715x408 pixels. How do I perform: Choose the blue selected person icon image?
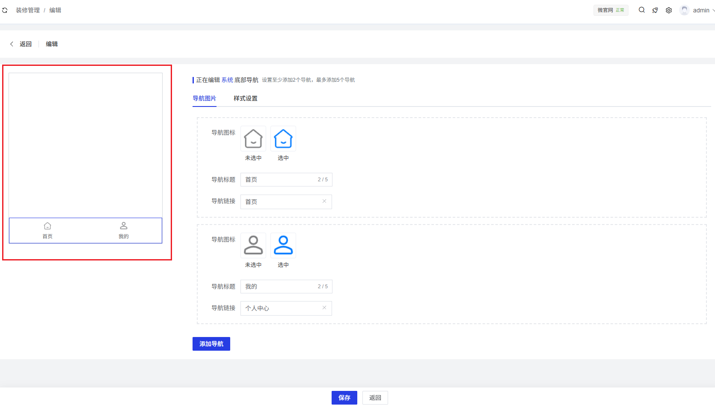pyautogui.click(x=283, y=245)
